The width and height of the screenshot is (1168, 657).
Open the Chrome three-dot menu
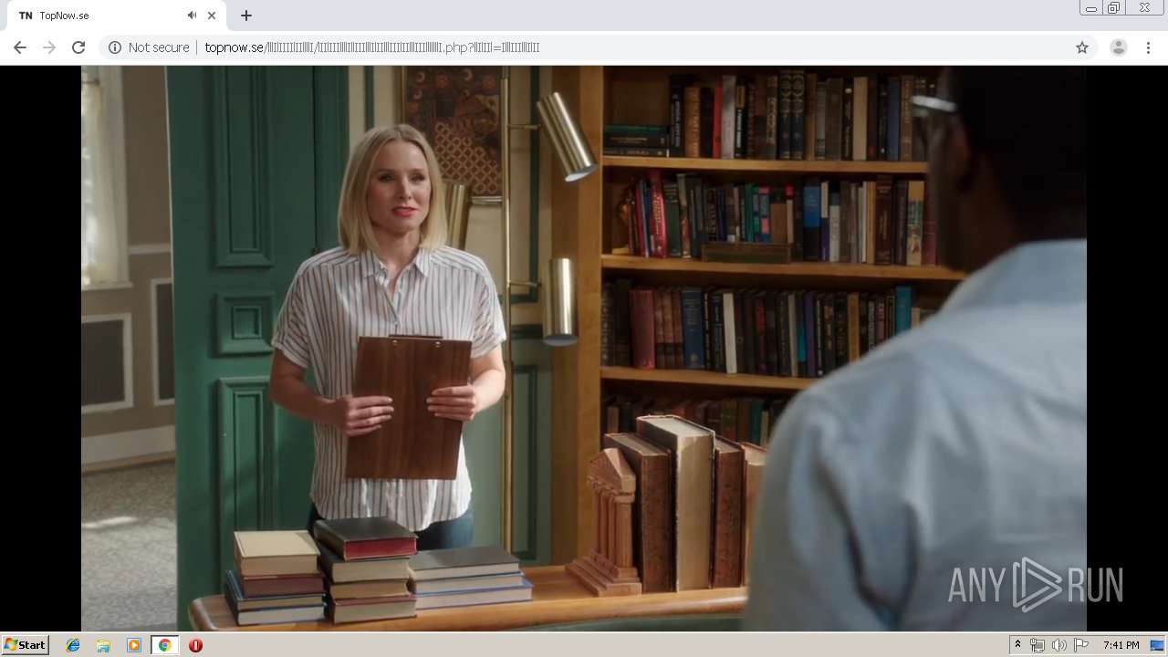click(1148, 47)
